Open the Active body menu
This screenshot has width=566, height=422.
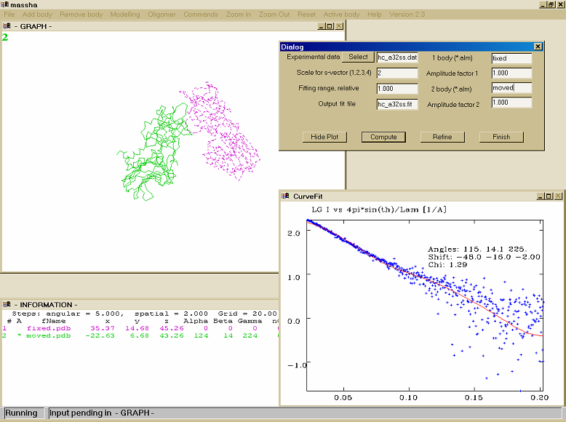(x=341, y=15)
